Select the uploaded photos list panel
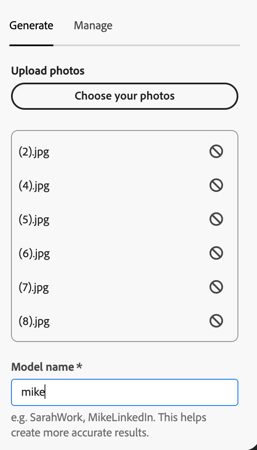 pyautogui.click(x=124, y=236)
